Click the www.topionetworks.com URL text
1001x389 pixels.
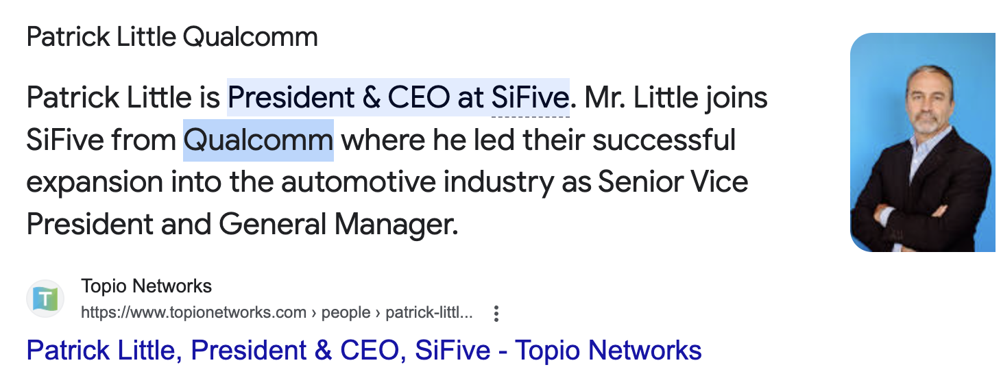click(193, 314)
